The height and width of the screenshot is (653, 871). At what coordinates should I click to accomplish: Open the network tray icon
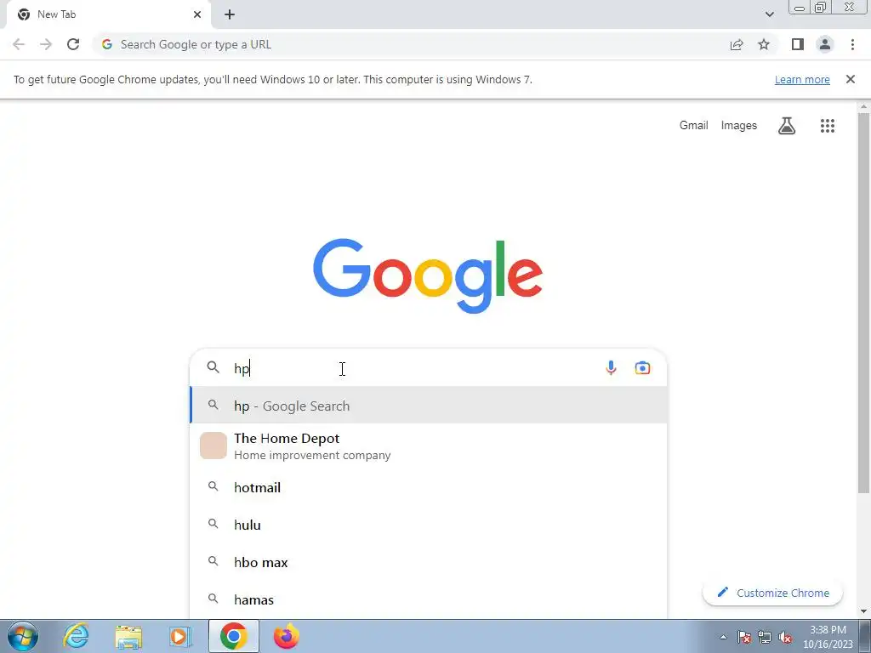765,638
